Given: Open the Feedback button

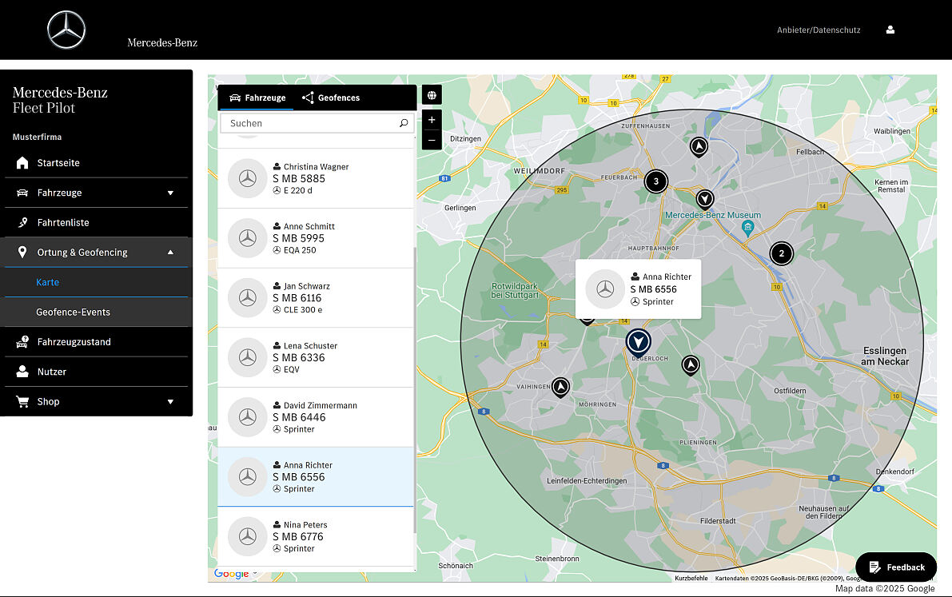Looking at the screenshot, I should [896, 567].
